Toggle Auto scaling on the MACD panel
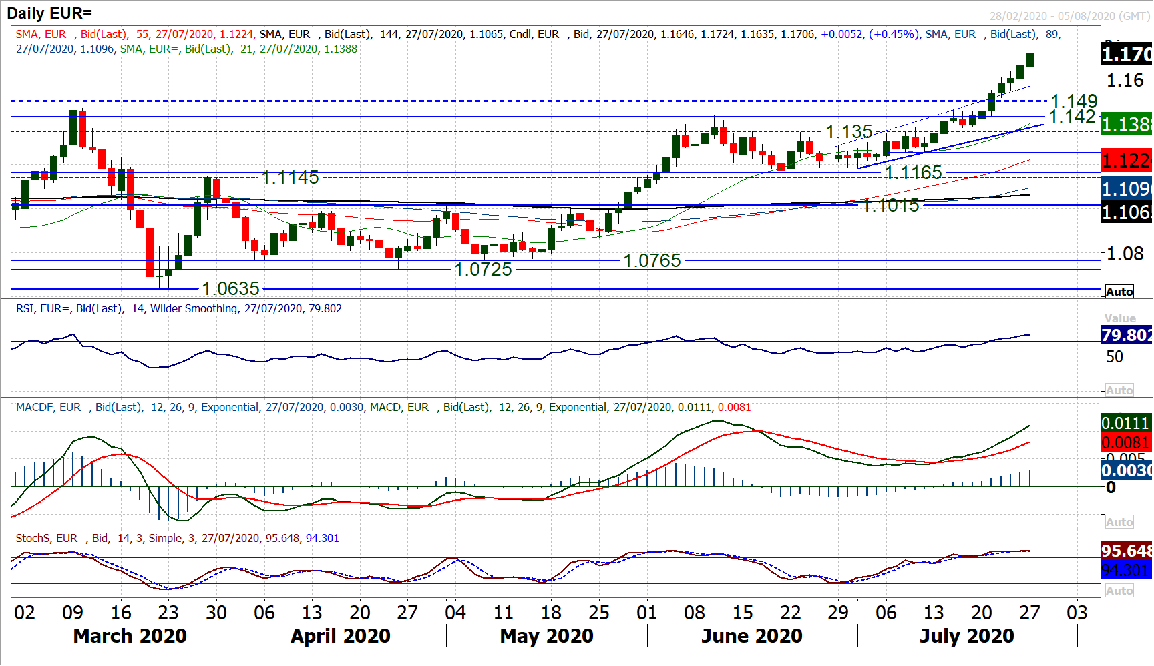 tap(1119, 522)
